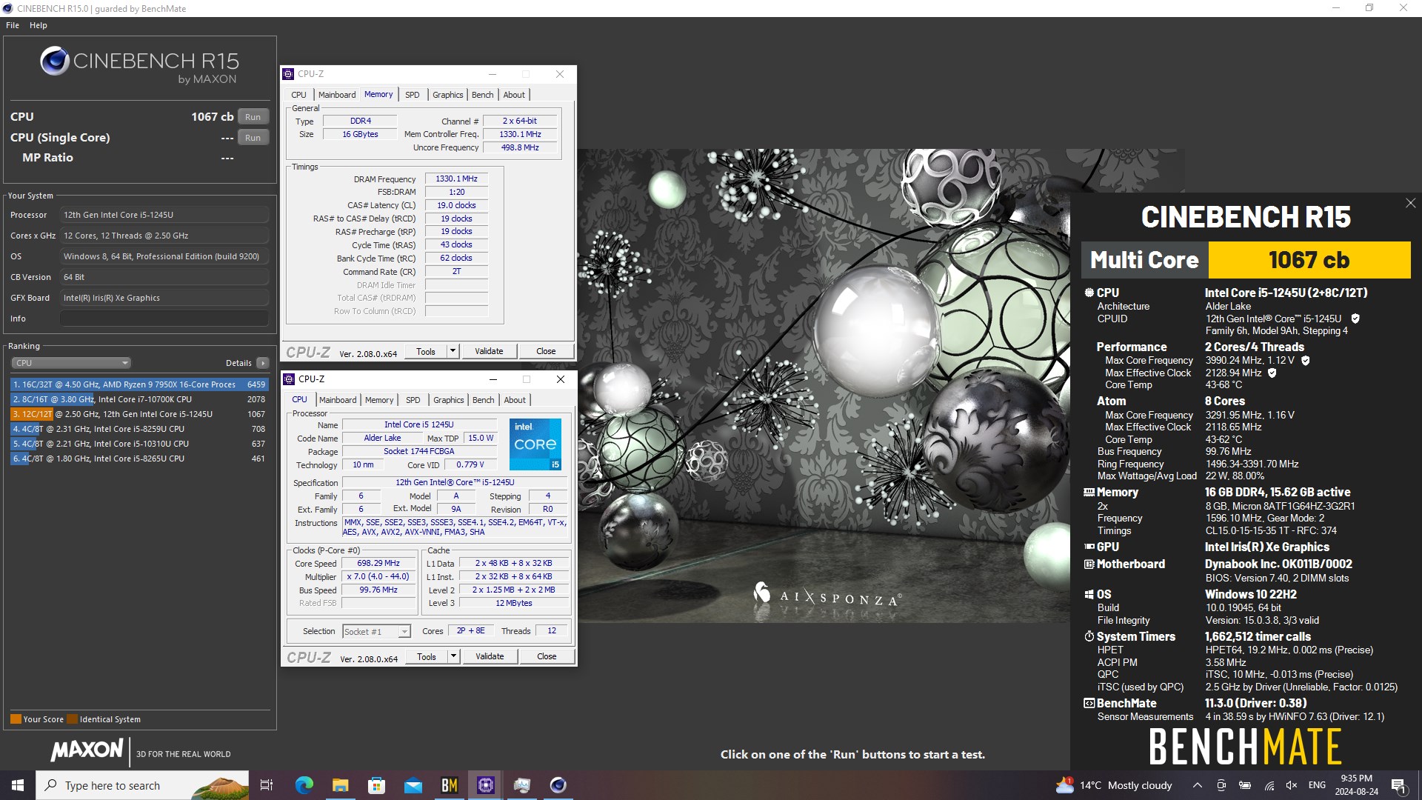Switch to BenchMate taskbar icon
The width and height of the screenshot is (1422, 800).
click(449, 785)
